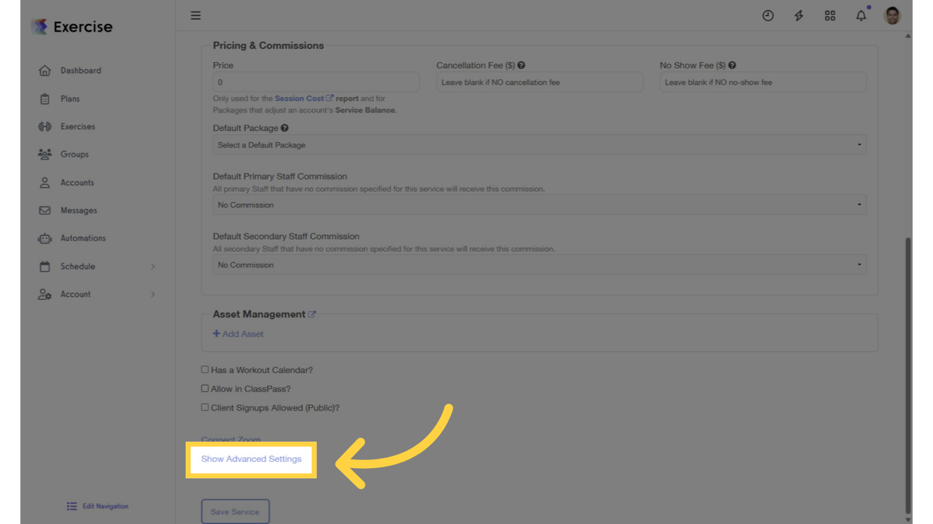Click the notifications bell
Screen dimensions: 933x524
861,15
